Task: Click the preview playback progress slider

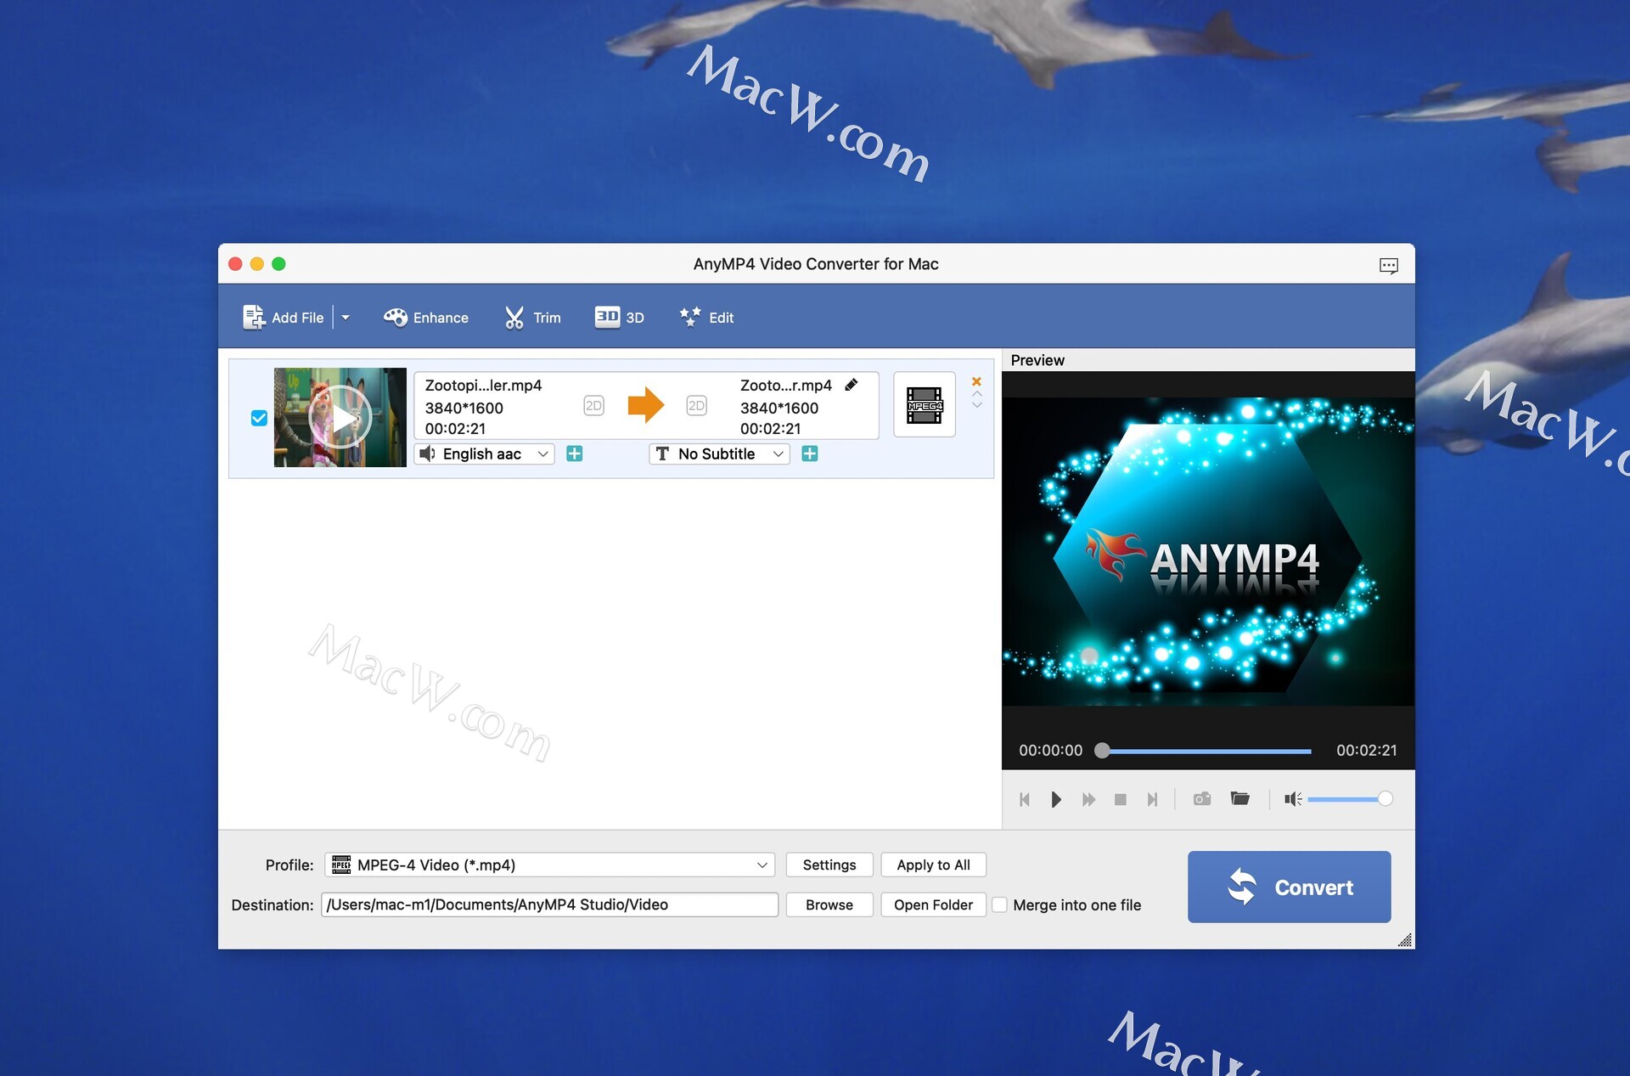Action: [1206, 751]
